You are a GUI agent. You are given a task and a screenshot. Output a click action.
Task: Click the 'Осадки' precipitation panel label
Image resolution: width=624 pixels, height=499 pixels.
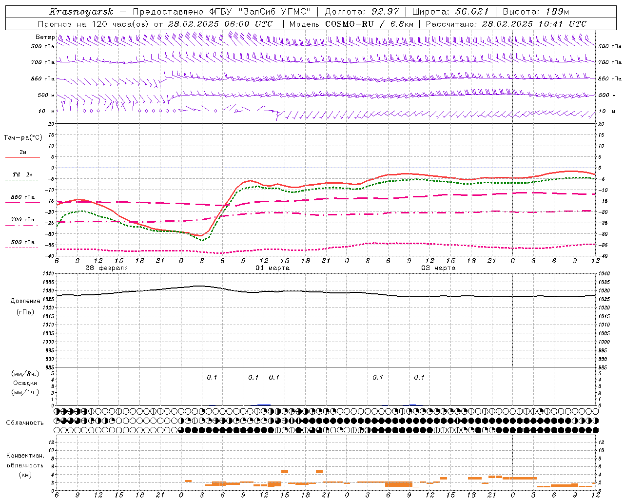pyautogui.click(x=25, y=383)
